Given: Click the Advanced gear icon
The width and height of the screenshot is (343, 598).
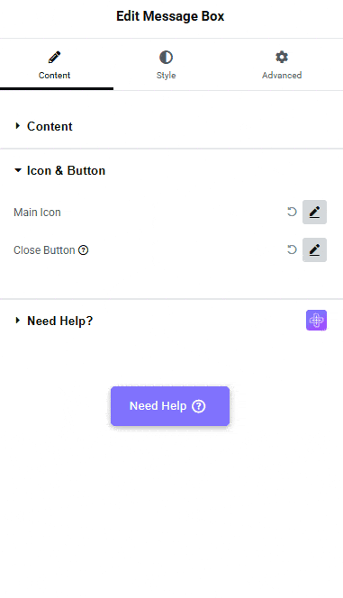Looking at the screenshot, I should point(282,58).
